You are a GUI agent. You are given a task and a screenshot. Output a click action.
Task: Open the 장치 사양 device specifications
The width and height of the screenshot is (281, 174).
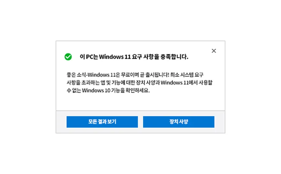[179, 122]
